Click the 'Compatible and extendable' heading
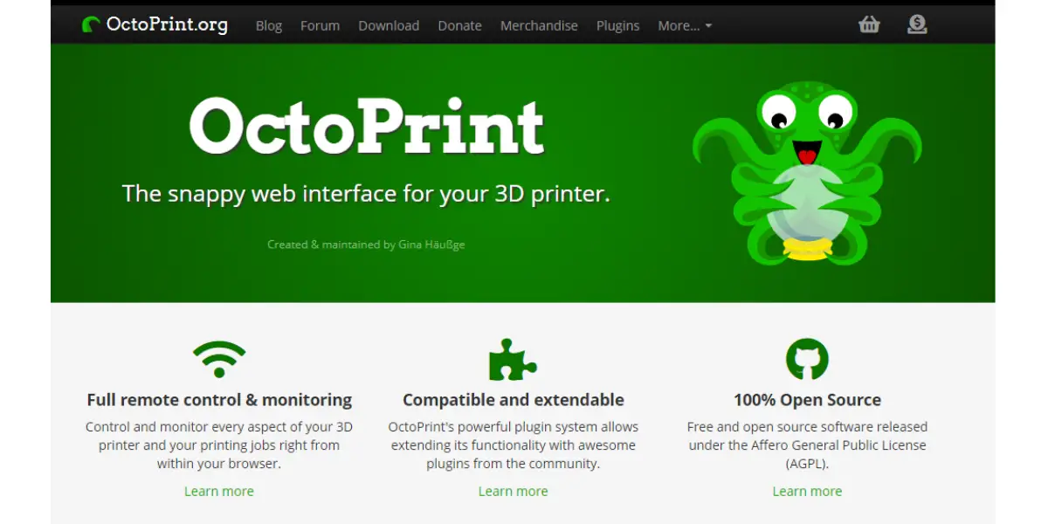Image resolution: width=1048 pixels, height=524 pixels. (x=513, y=400)
